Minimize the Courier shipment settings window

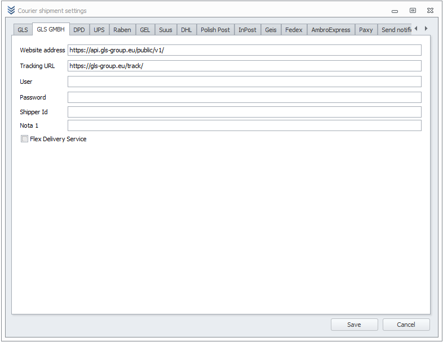pos(395,11)
